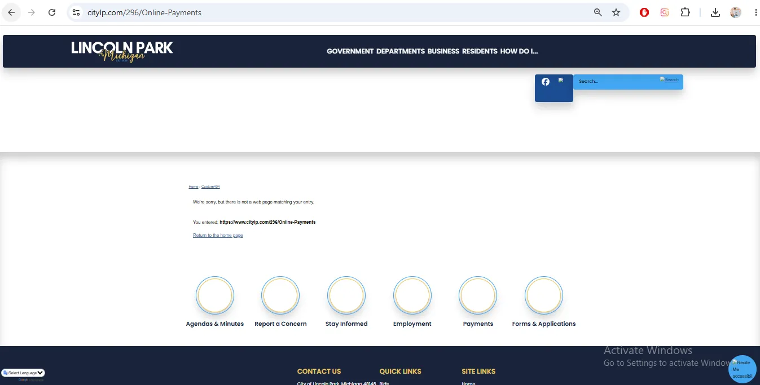The height and width of the screenshot is (385, 760).
Task: Open the Government menu
Action: pos(350,51)
